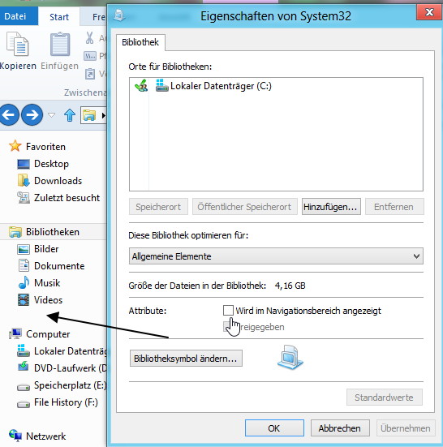Click the scissors cut icon
Viewport: 443px width, 447px height.
(x=89, y=37)
